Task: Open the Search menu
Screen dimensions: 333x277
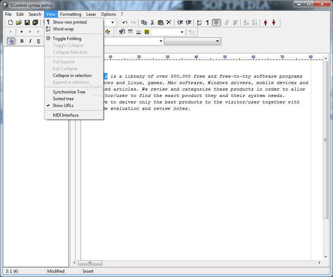Action: [35, 14]
